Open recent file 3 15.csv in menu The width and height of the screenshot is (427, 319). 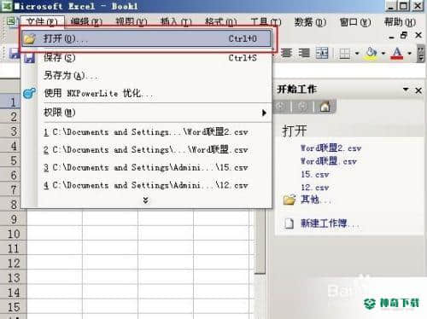146,167
